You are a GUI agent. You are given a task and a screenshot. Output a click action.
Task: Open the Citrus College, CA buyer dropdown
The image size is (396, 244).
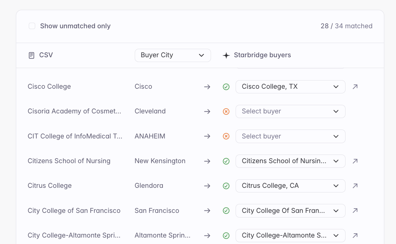pyautogui.click(x=290, y=186)
